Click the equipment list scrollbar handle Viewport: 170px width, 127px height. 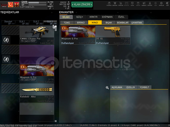point(56,28)
